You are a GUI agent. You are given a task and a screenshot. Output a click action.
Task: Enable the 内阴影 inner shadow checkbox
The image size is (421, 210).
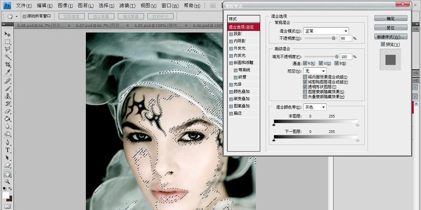[x=231, y=41]
